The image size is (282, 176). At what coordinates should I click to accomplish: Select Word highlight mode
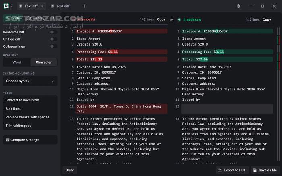17,62
